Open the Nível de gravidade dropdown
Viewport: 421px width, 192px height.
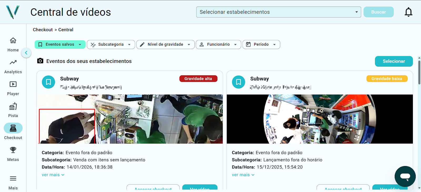tap(165, 45)
